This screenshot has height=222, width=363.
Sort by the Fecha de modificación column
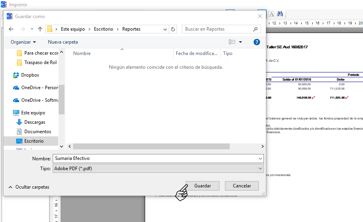pyautogui.click(x=196, y=53)
